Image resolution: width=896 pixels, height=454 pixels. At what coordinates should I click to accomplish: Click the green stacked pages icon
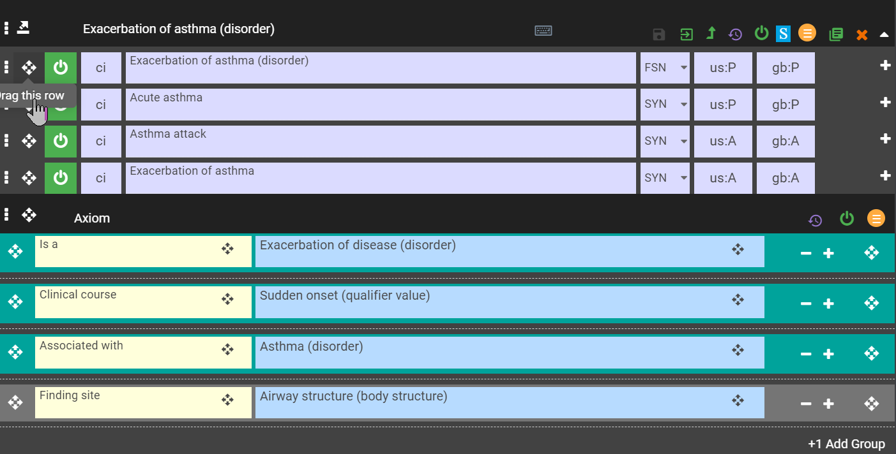coord(836,34)
